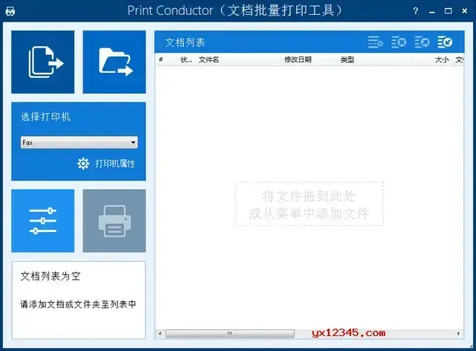Minimize the Print Conductor window
Screen dimensions: 476x351
click(432, 11)
